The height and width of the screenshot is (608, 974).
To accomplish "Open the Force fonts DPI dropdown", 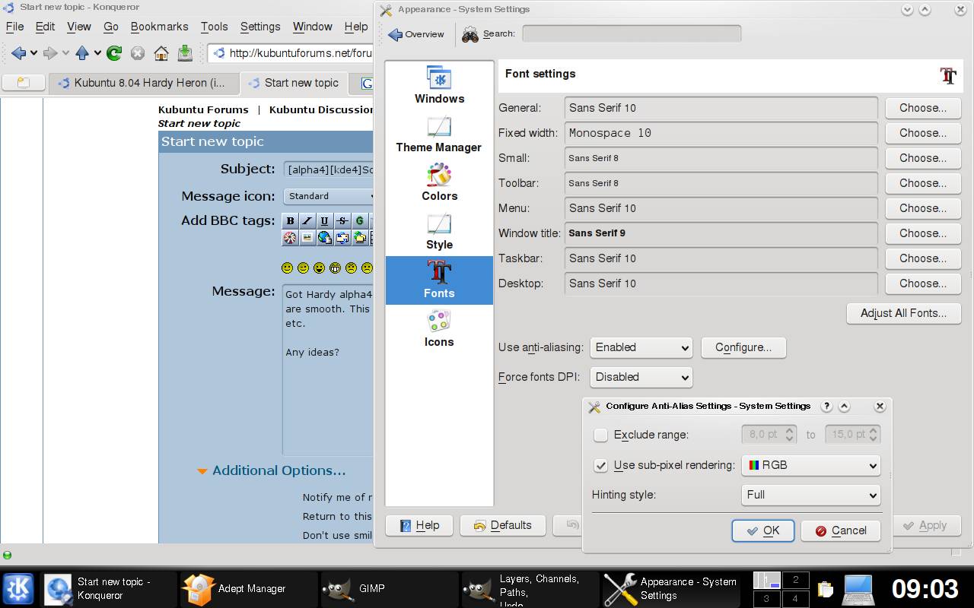I will click(641, 377).
